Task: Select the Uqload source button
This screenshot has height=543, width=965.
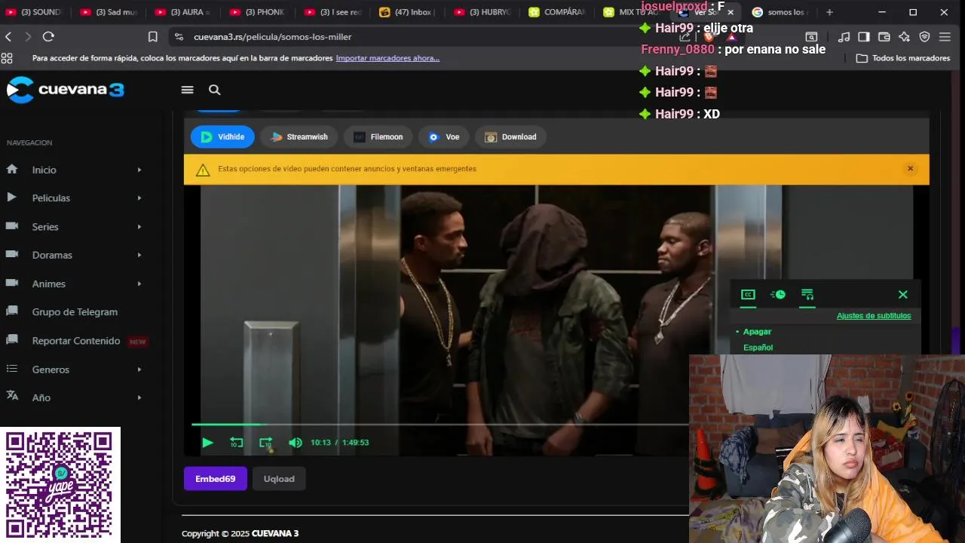Action: point(279,479)
